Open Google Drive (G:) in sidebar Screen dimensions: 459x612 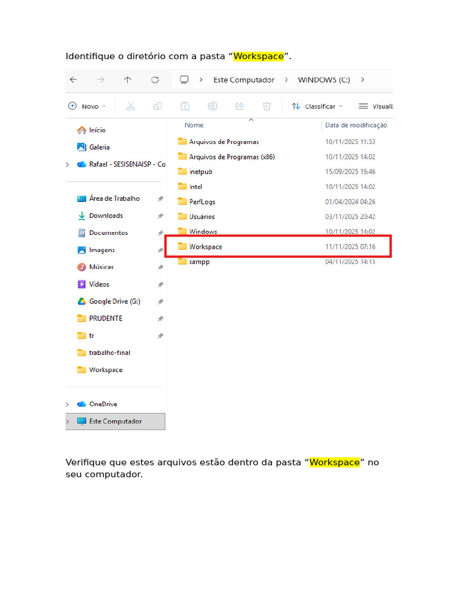coord(109,302)
